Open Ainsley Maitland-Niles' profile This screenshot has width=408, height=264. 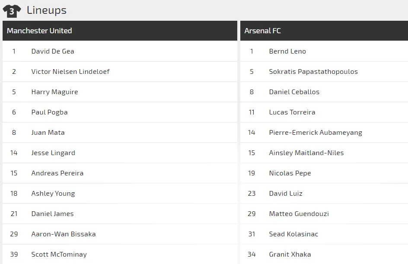click(306, 153)
